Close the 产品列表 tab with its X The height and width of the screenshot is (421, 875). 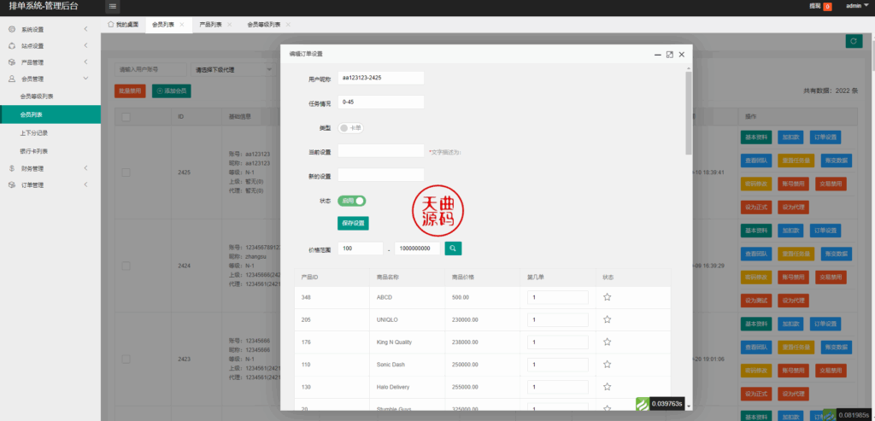[229, 25]
